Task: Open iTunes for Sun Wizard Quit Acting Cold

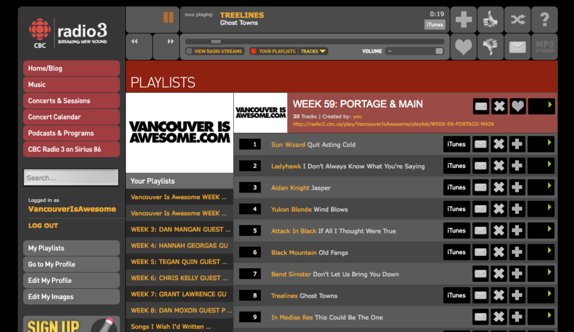Action: pyautogui.click(x=456, y=144)
